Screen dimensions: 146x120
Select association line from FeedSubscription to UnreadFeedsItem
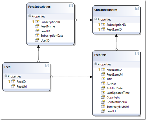point(83,20)
